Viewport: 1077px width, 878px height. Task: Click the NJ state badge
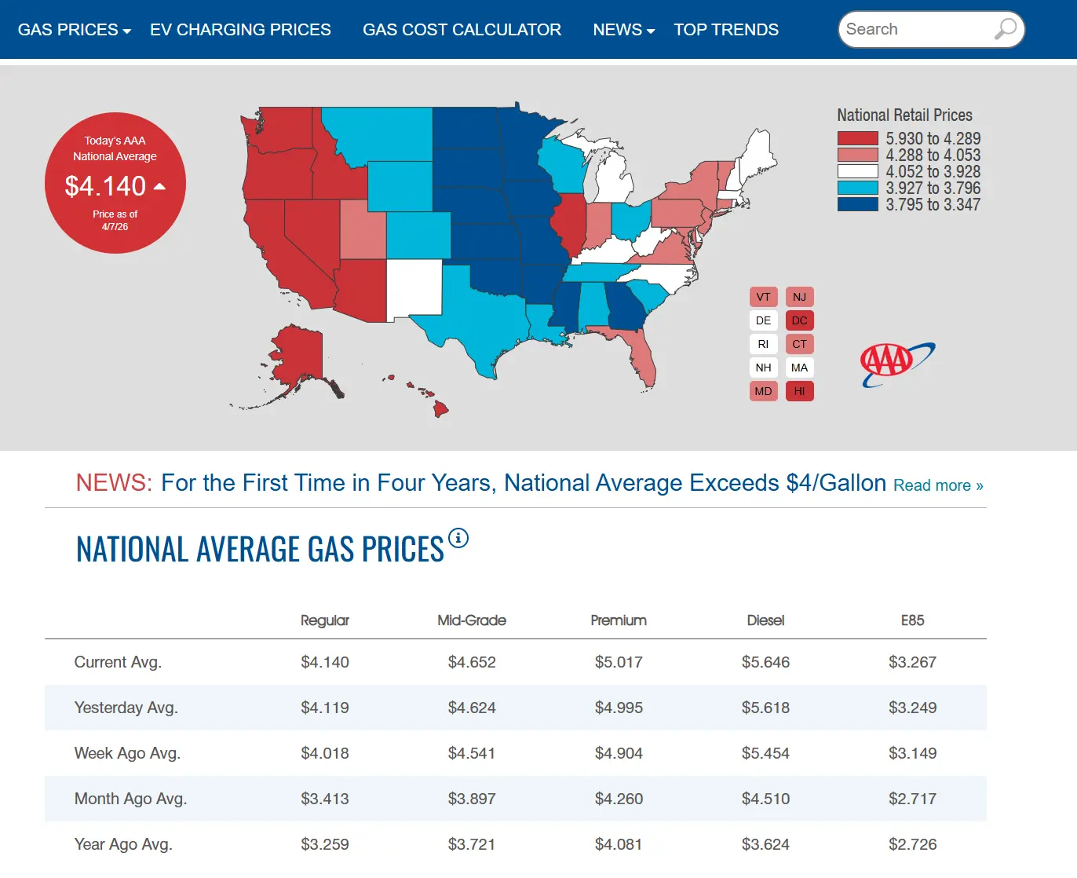click(799, 297)
